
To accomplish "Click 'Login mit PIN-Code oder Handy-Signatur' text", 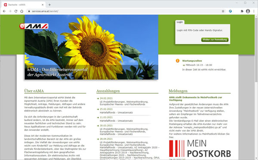I will click(200, 30).
